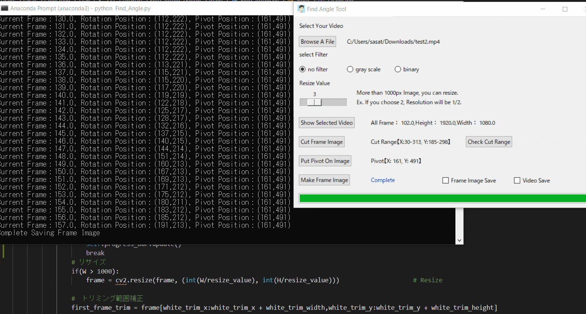Click the All Frame 102.0 info text
The image size is (586, 314).
(433, 123)
